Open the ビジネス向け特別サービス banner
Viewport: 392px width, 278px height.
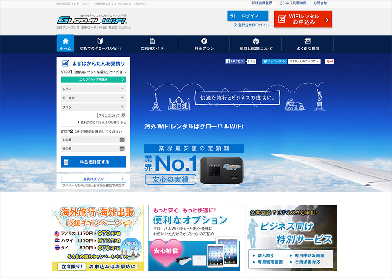pyautogui.click(x=291, y=238)
